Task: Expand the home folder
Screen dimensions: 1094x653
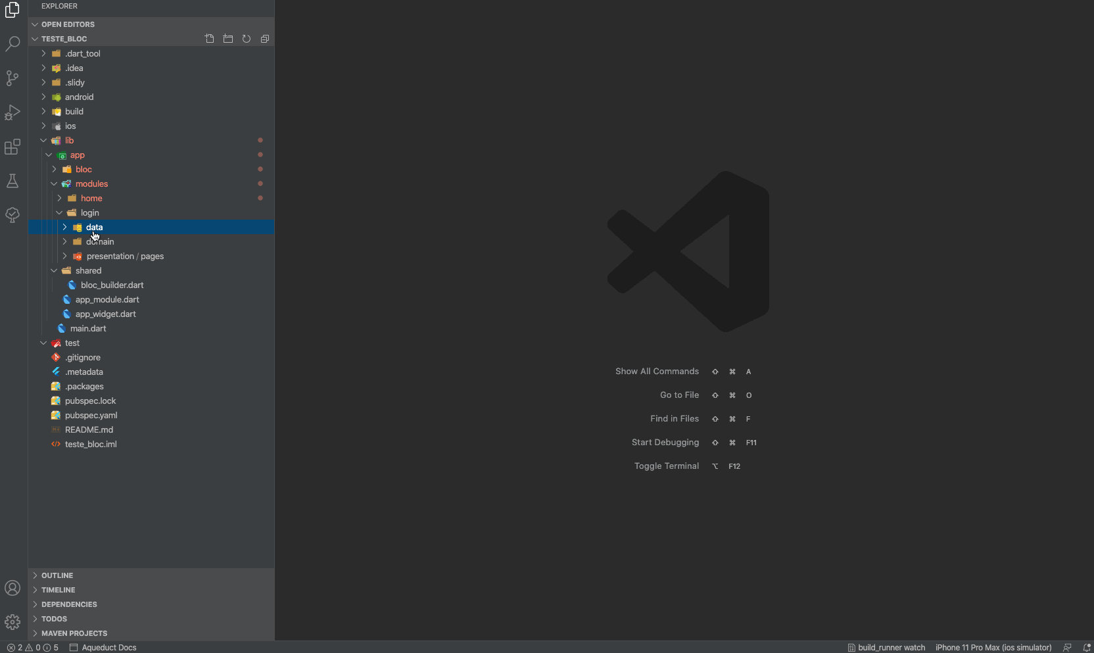Action: coord(151,199)
